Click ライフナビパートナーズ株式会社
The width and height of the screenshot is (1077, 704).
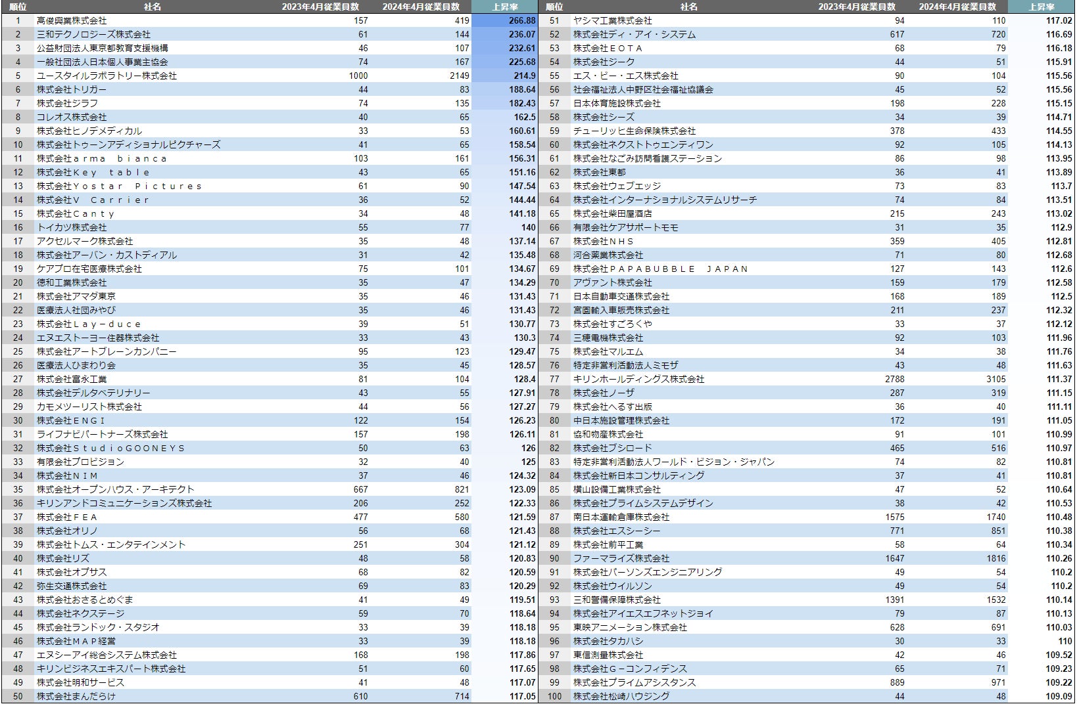(x=103, y=434)
